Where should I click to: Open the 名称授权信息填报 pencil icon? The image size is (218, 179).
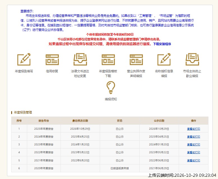click(x=164, y=59)
